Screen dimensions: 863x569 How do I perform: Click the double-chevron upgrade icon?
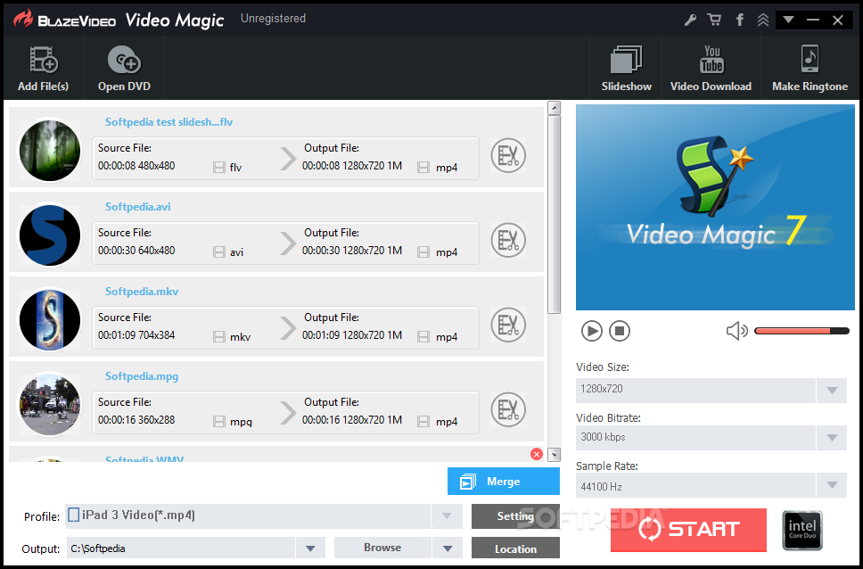tap(763, 21)
